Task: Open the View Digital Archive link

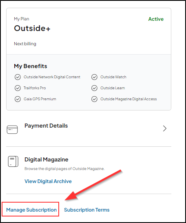Action: tap(48, 181)
